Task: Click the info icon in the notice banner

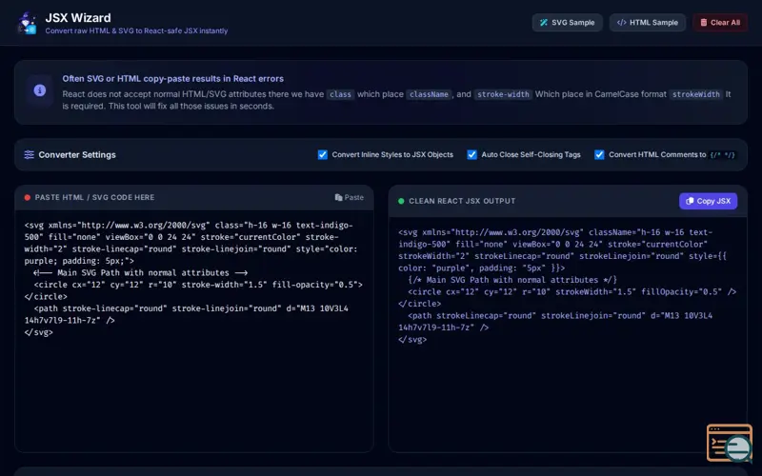Action: pos(40,90)
